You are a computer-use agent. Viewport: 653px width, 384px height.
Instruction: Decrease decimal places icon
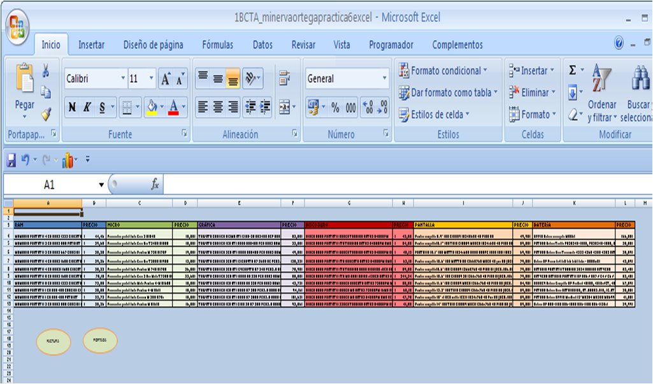[x=382, y=108]
